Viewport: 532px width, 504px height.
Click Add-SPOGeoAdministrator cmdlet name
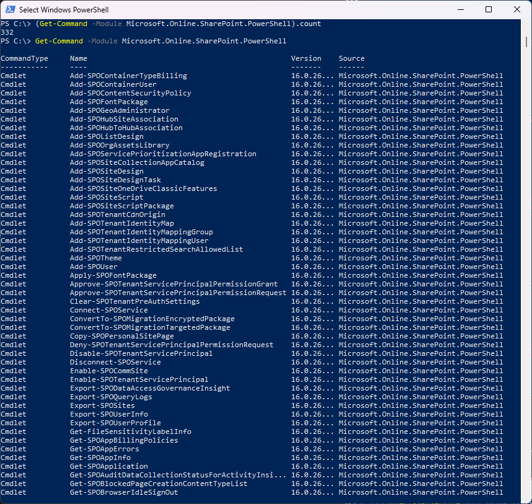(x=120, y=110)
